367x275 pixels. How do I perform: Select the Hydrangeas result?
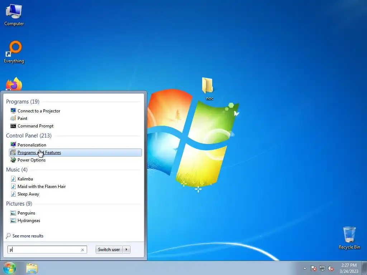[75, 221]
